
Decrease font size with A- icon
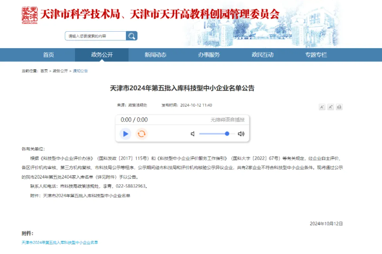[322, 107]
